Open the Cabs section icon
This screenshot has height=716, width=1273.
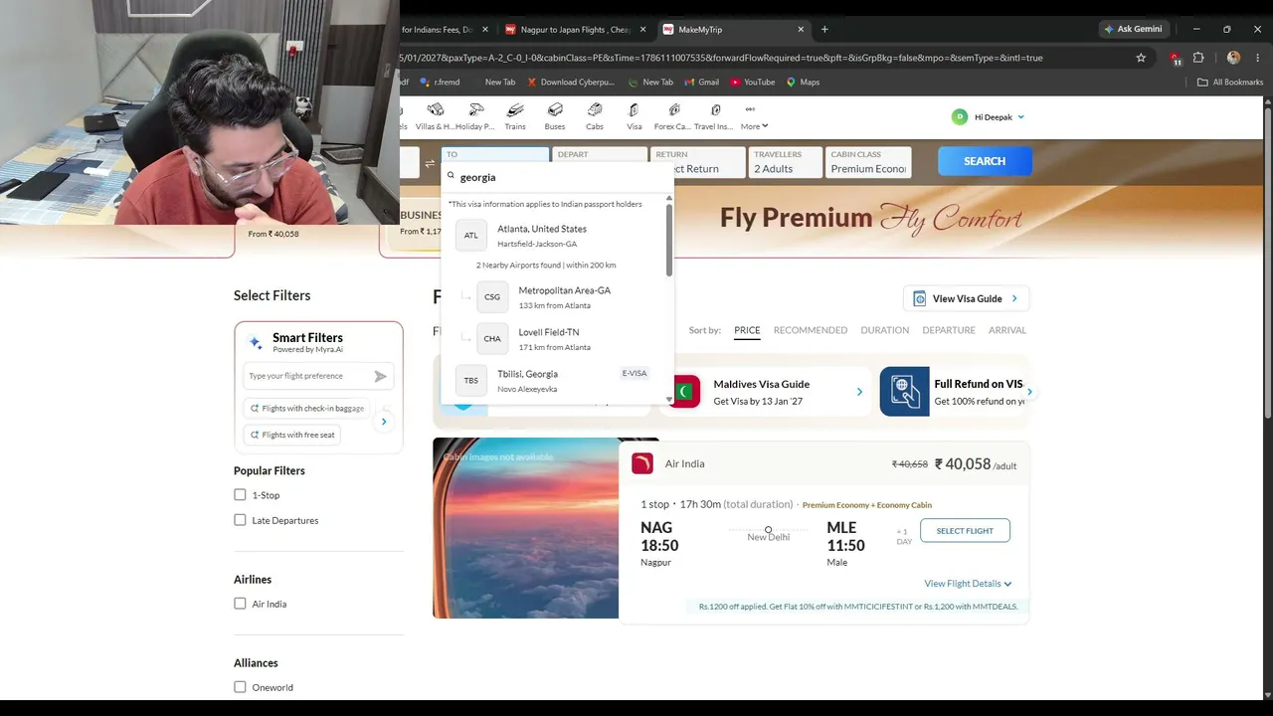click(x=595, y=109)
